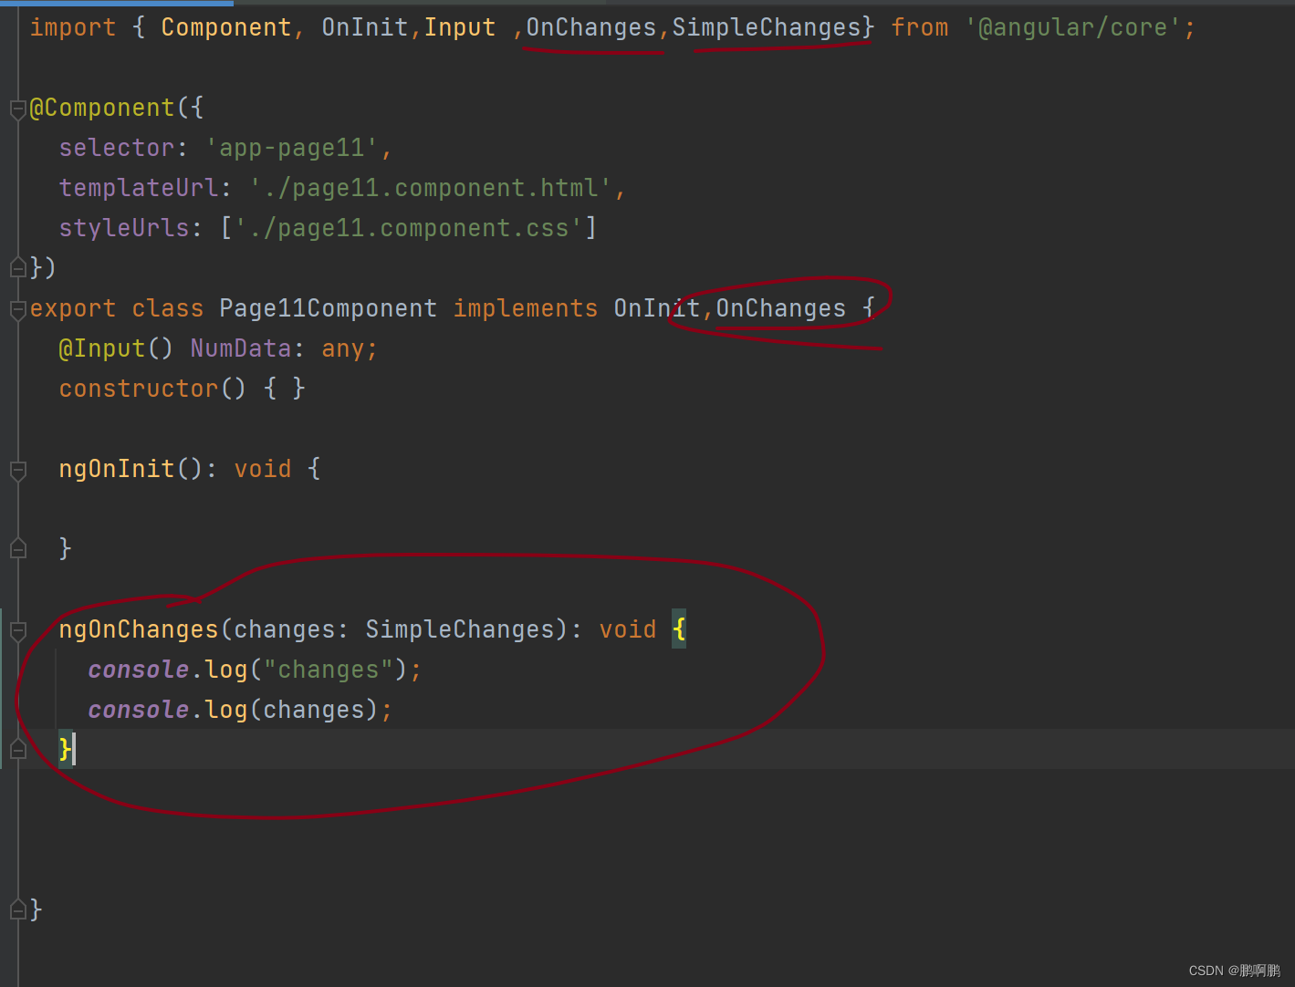Click the fold icon next to ngOnChanges method
This screenshot has width=1295, height=987.
(16, 629)
